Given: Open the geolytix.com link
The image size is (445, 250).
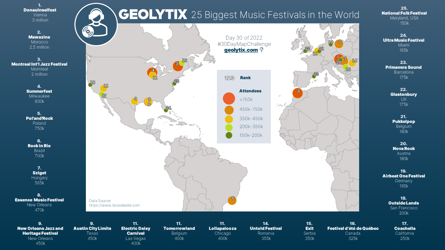Looking at the screenshot, I should pos(241,50).
